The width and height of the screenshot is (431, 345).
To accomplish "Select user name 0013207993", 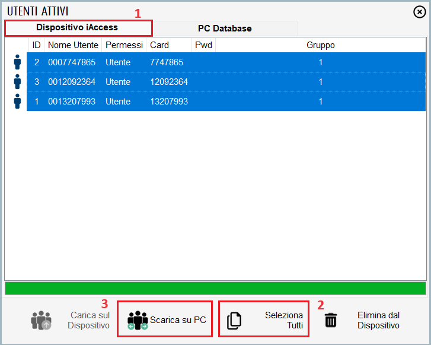I will (x=72, y=102).
